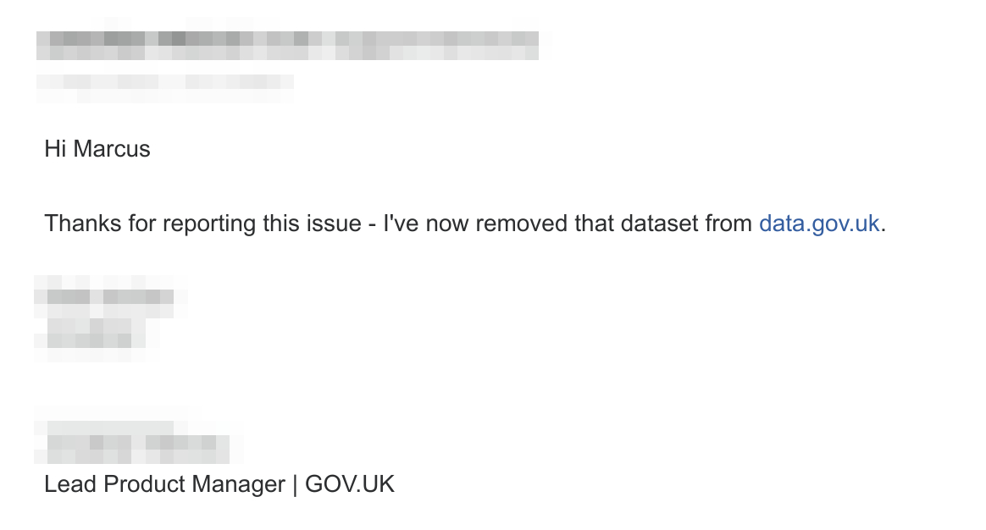Open the data.gov.uk link

coord(818,224)
